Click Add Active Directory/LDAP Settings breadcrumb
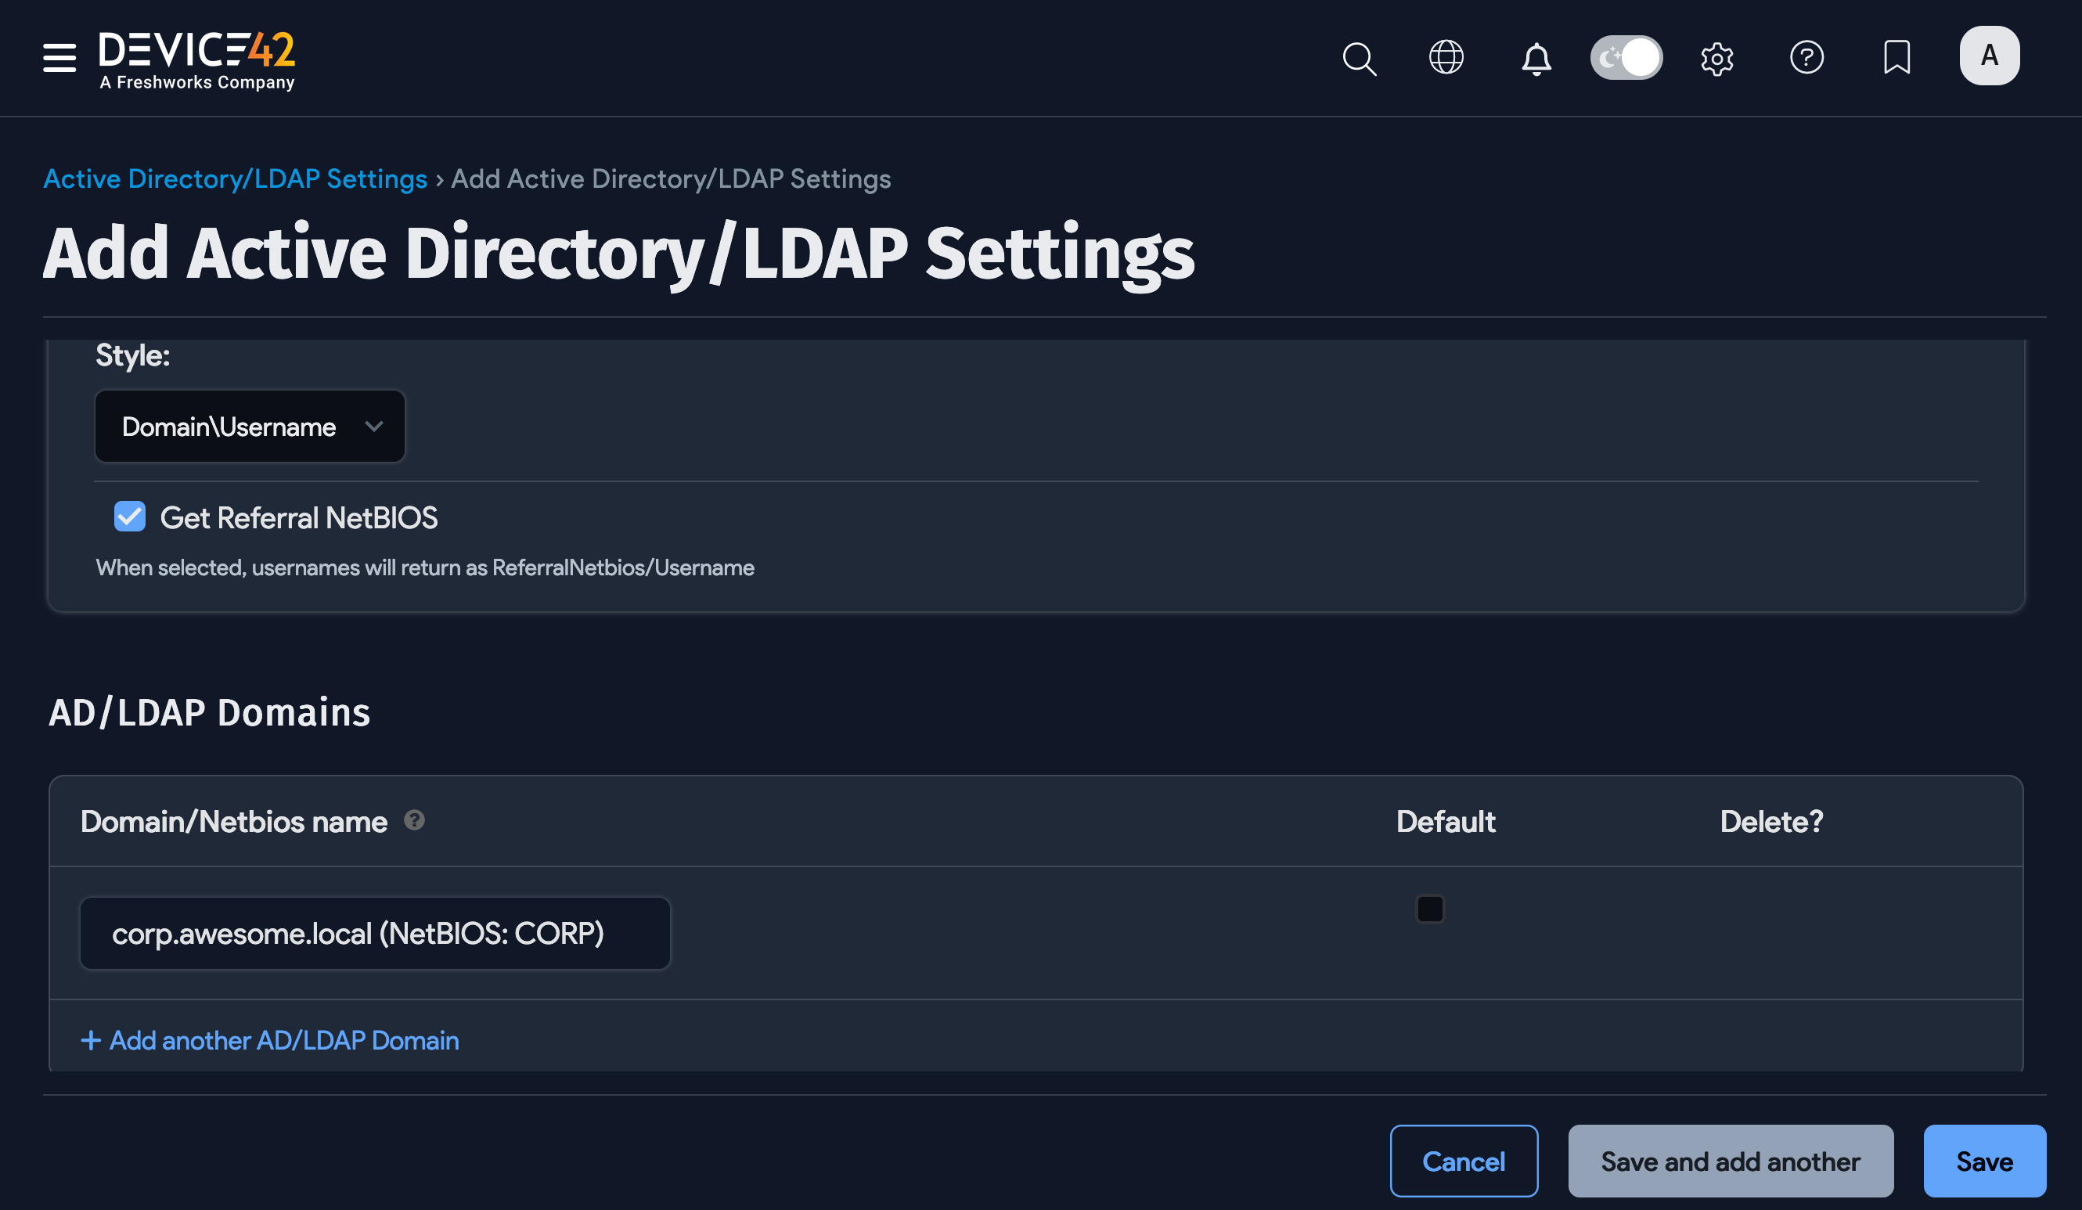The height and width of the screenshot is (1210, 2082). (x=670, y=178)
